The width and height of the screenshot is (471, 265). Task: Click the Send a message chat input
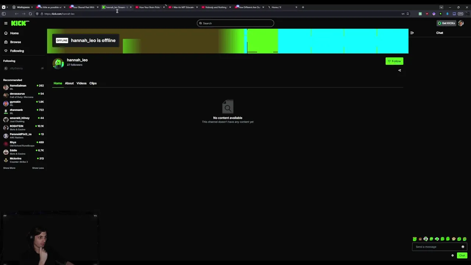pos(440,247)
